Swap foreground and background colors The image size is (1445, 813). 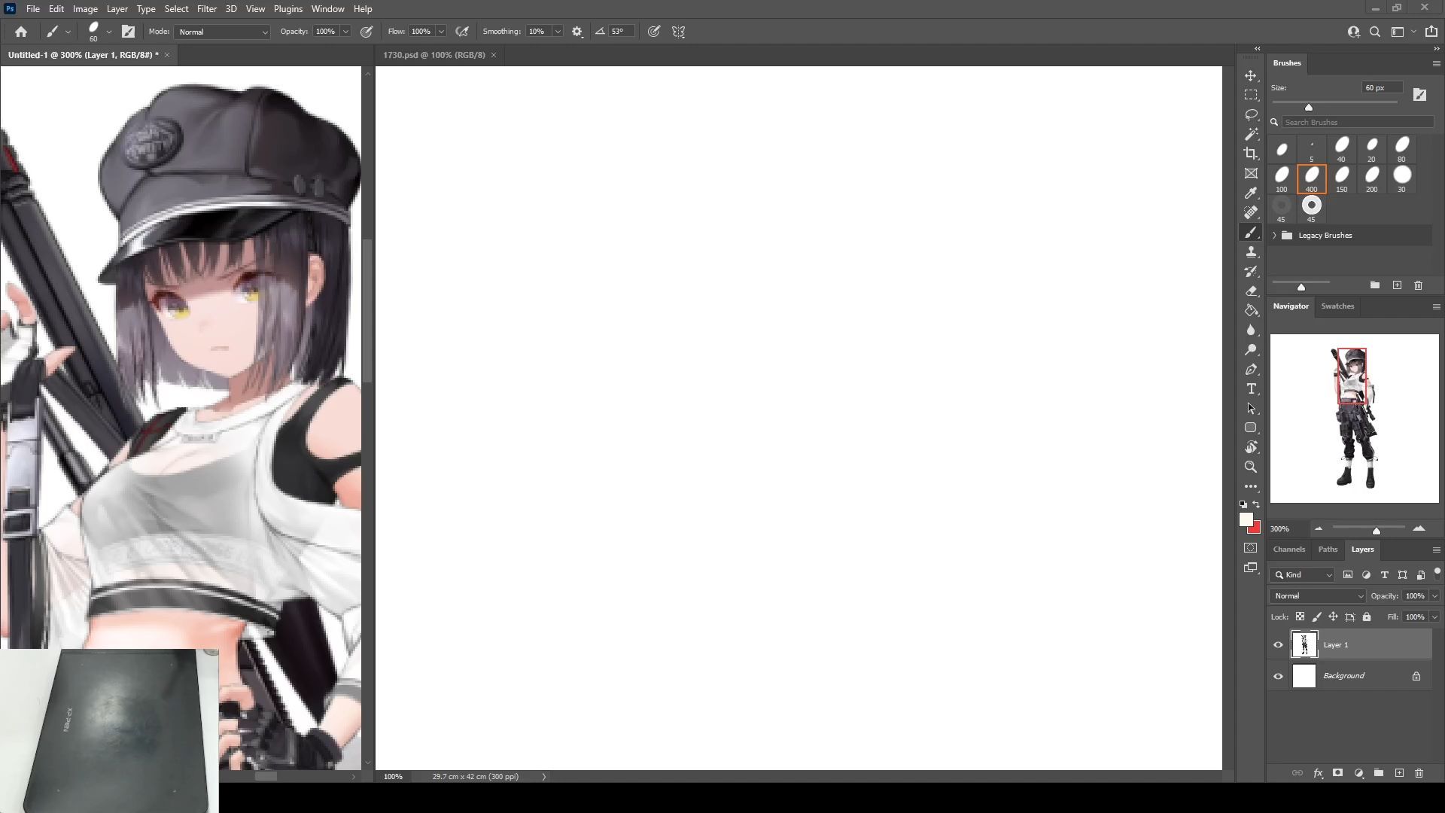(1256, 504)
